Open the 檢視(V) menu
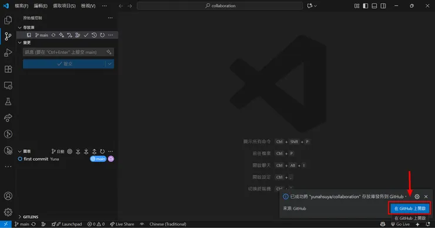 88,6
